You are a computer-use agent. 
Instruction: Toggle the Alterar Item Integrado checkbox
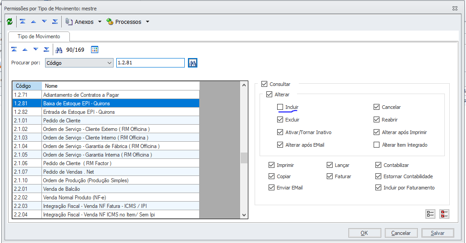click(377, 145)
